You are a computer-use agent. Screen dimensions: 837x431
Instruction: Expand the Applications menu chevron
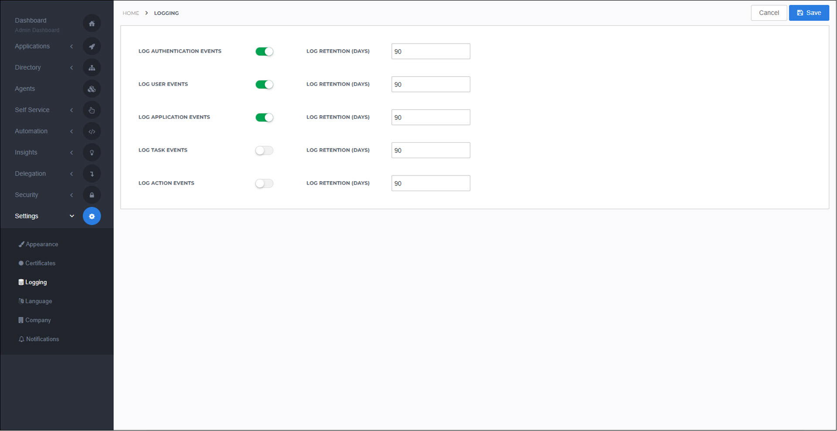71,46
